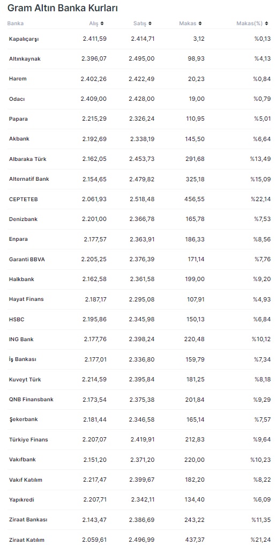Click Albaraka Türk bank name

(28, 159)
